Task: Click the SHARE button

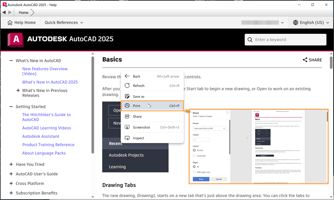Action: [x=312, y=60]
